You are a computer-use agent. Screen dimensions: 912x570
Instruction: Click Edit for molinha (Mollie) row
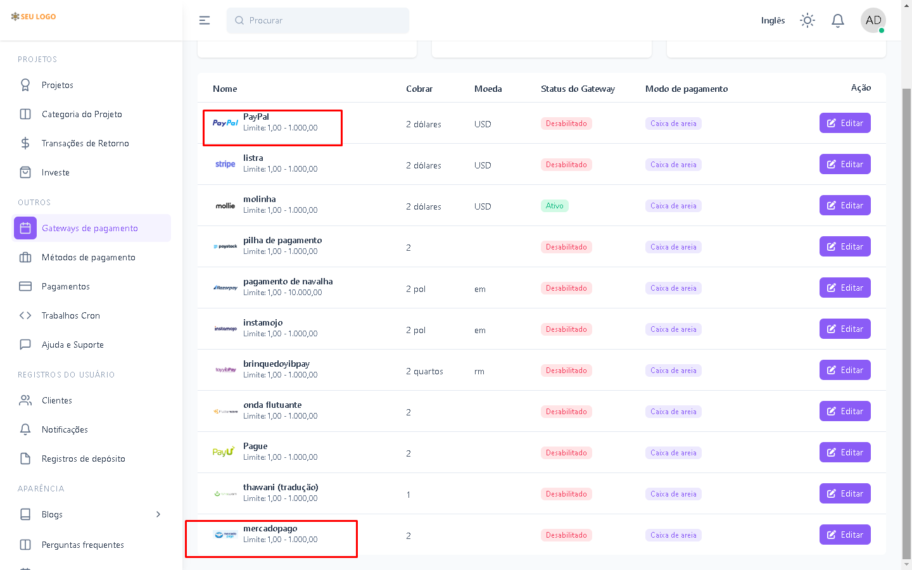click(x=844, y=205)
